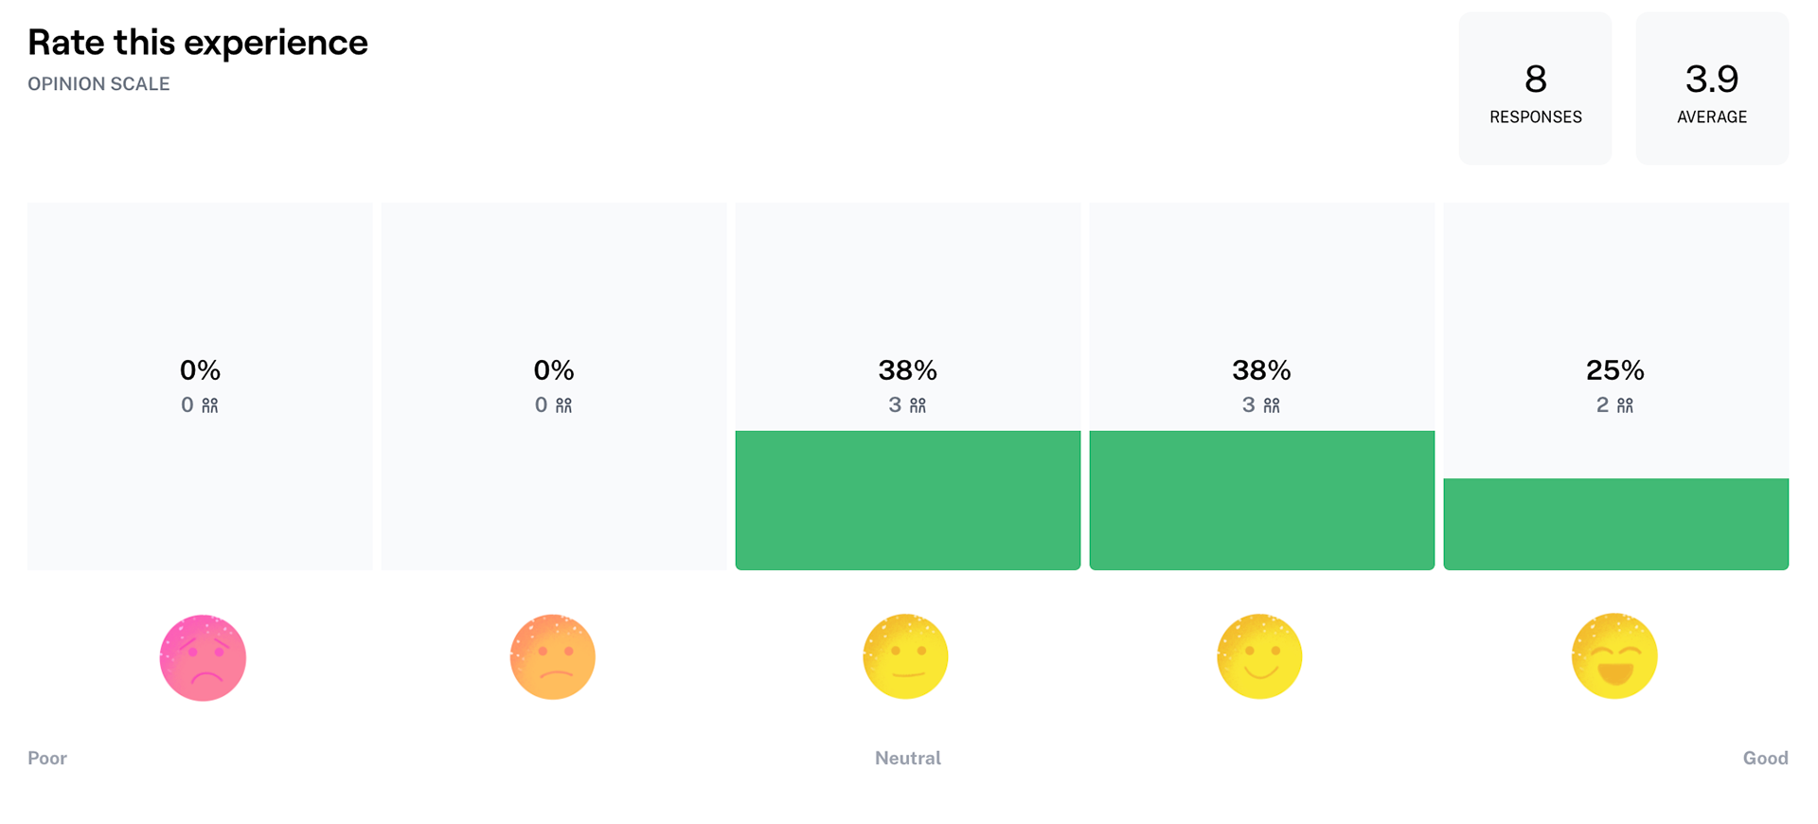Viewport: 1818px width, 824px height.
Task: Click the Poor scale label
Action: [x=47, y=758]
